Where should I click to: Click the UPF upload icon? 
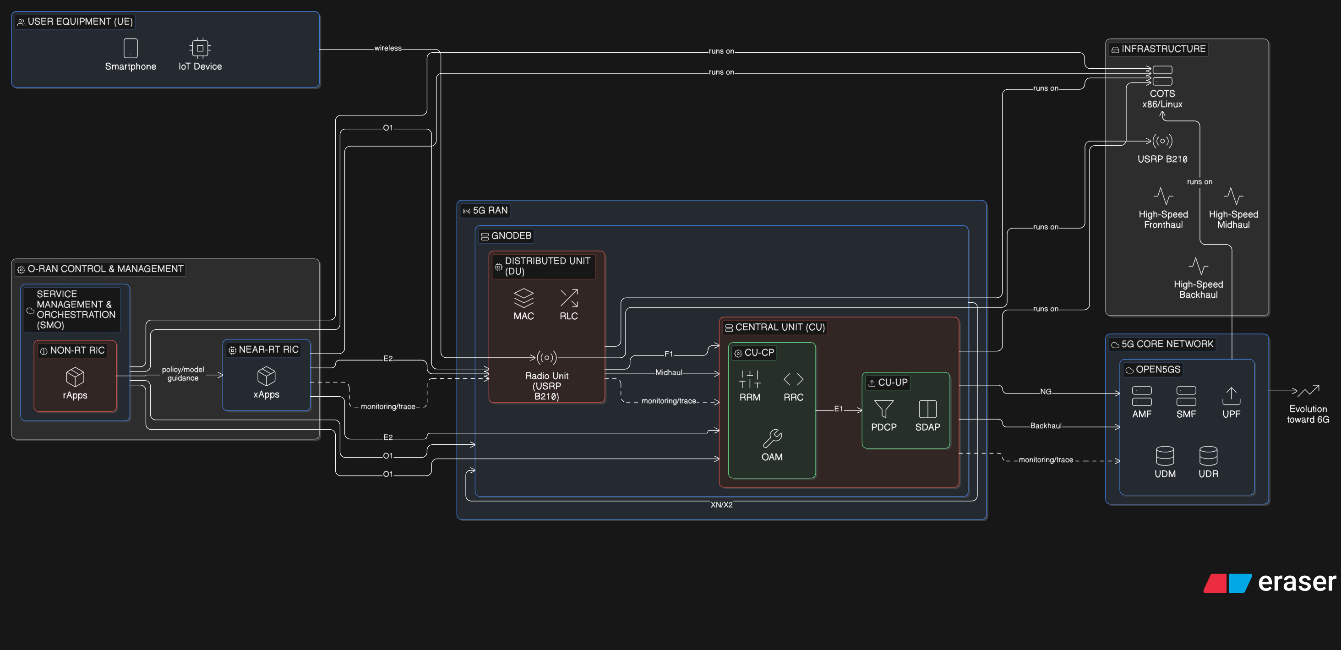[1231, 396]
